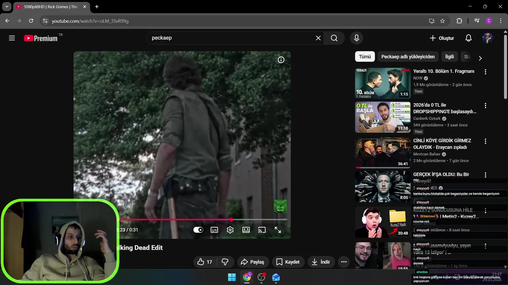508x285 pixels.
Task: Open Yeraltı 10. Bölüm thumbnail
Action: (x=383, y=83)
